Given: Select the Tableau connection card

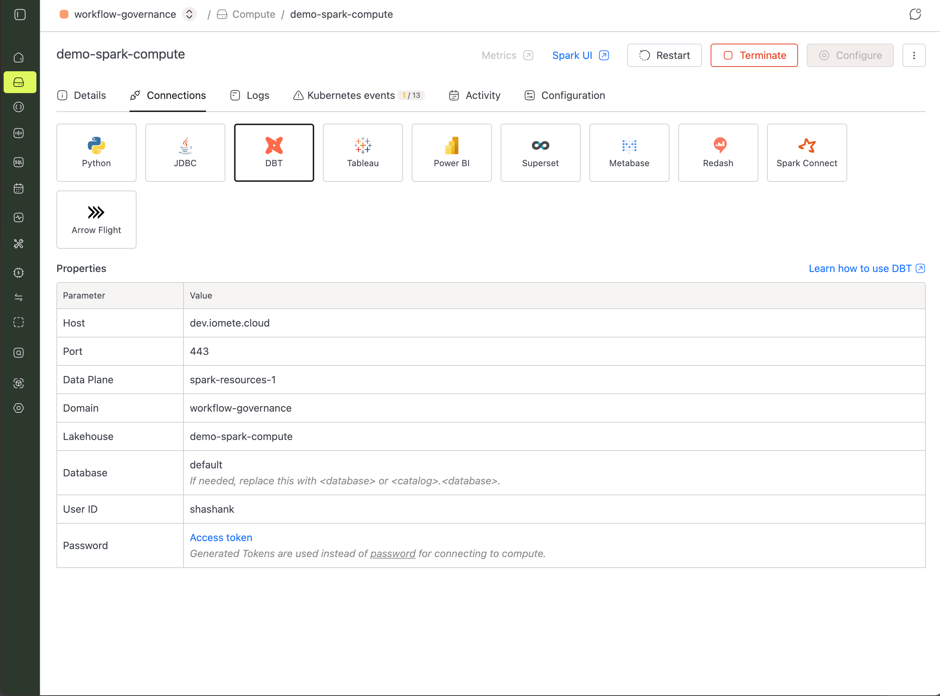Looking at the screenshot, I should tap(362, 152).
